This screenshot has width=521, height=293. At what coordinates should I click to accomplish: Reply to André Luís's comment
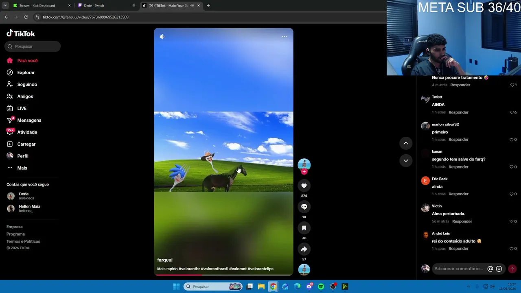tap(459, 249)
